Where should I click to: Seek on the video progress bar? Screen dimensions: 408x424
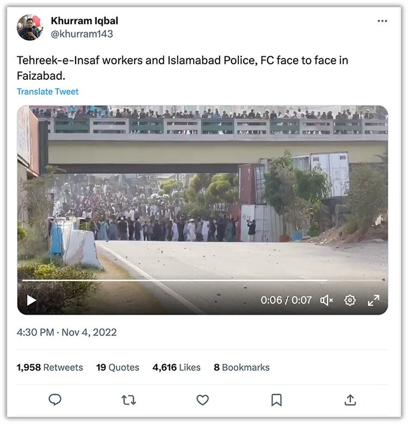point(174,281)
